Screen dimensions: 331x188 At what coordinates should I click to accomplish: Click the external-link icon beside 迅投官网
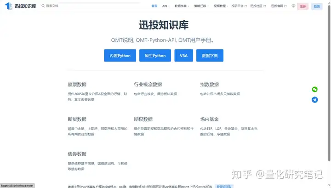tap(285, 6)
